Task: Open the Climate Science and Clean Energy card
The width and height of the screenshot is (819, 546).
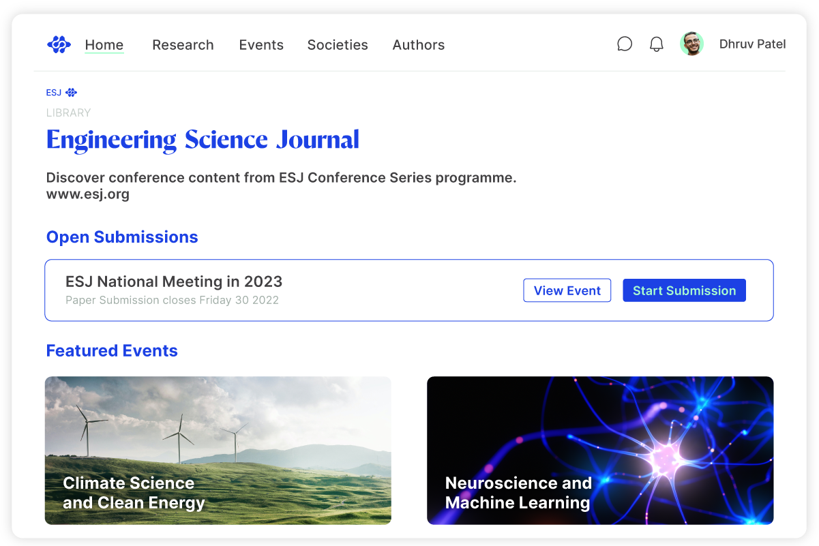Action: pos(218,451)
